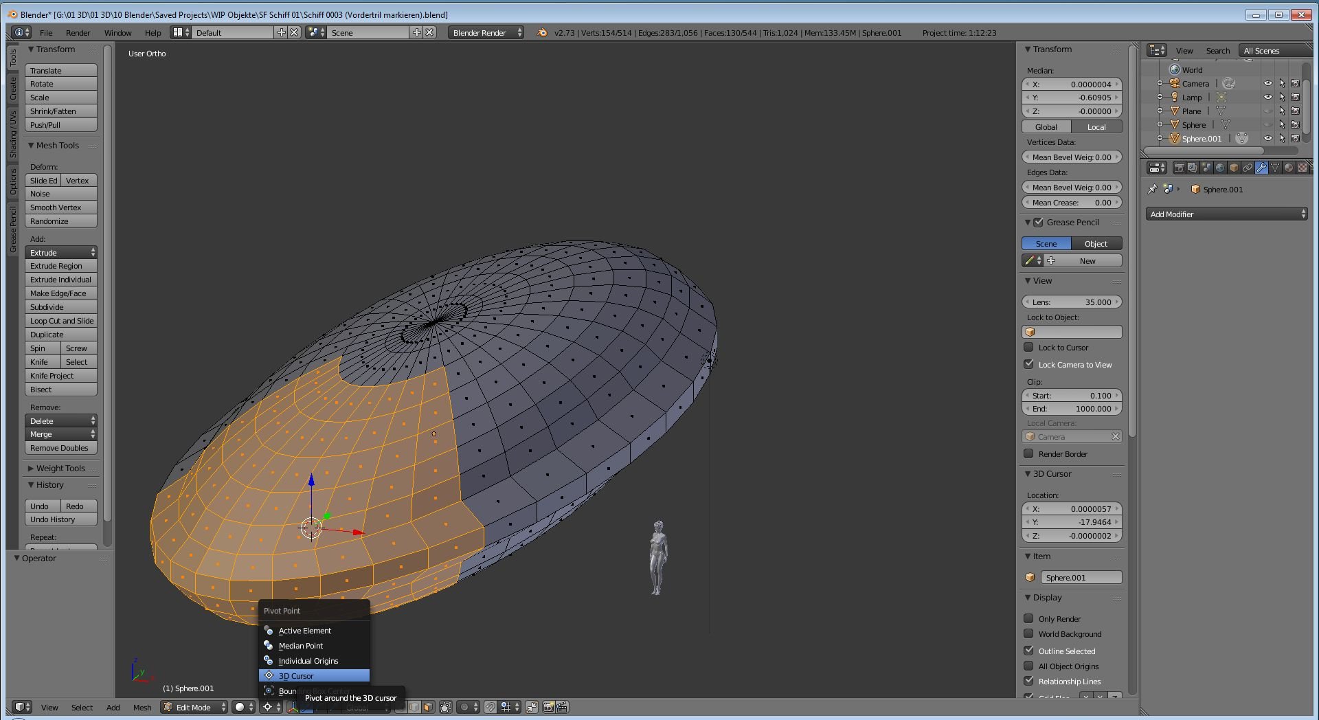Open the Edit Mode selector dropdown

click(x=194, y=707)
